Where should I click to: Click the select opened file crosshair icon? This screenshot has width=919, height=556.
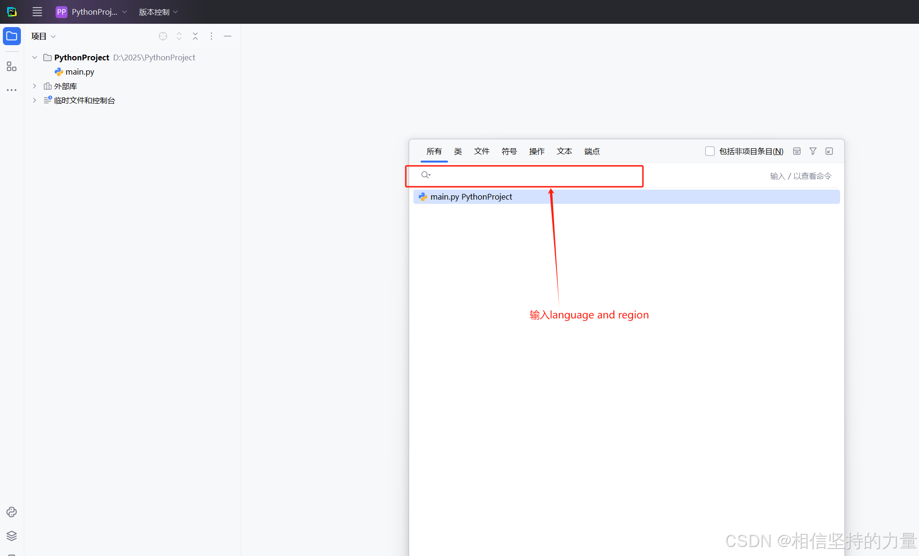point(163,36)
